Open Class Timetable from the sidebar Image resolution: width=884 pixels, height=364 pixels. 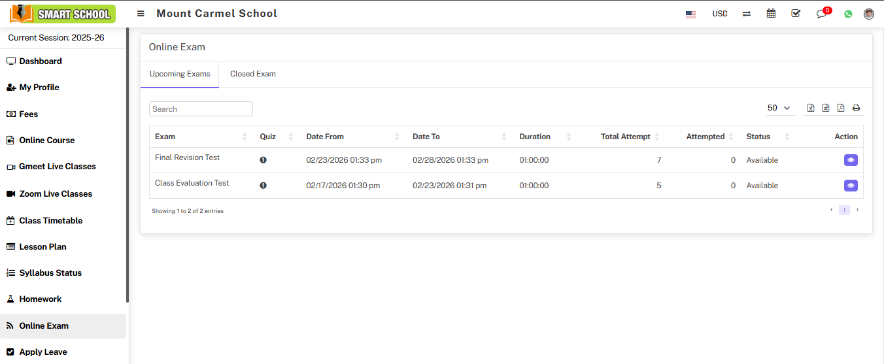click(x=51, y=220)
